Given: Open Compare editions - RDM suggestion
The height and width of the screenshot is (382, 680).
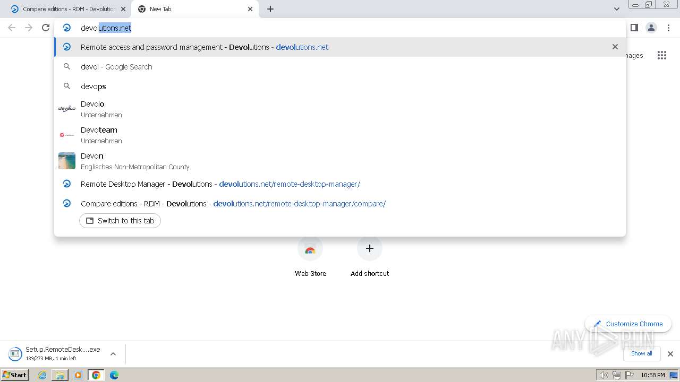Looking at the screenshot, I should tap(340, 203).
